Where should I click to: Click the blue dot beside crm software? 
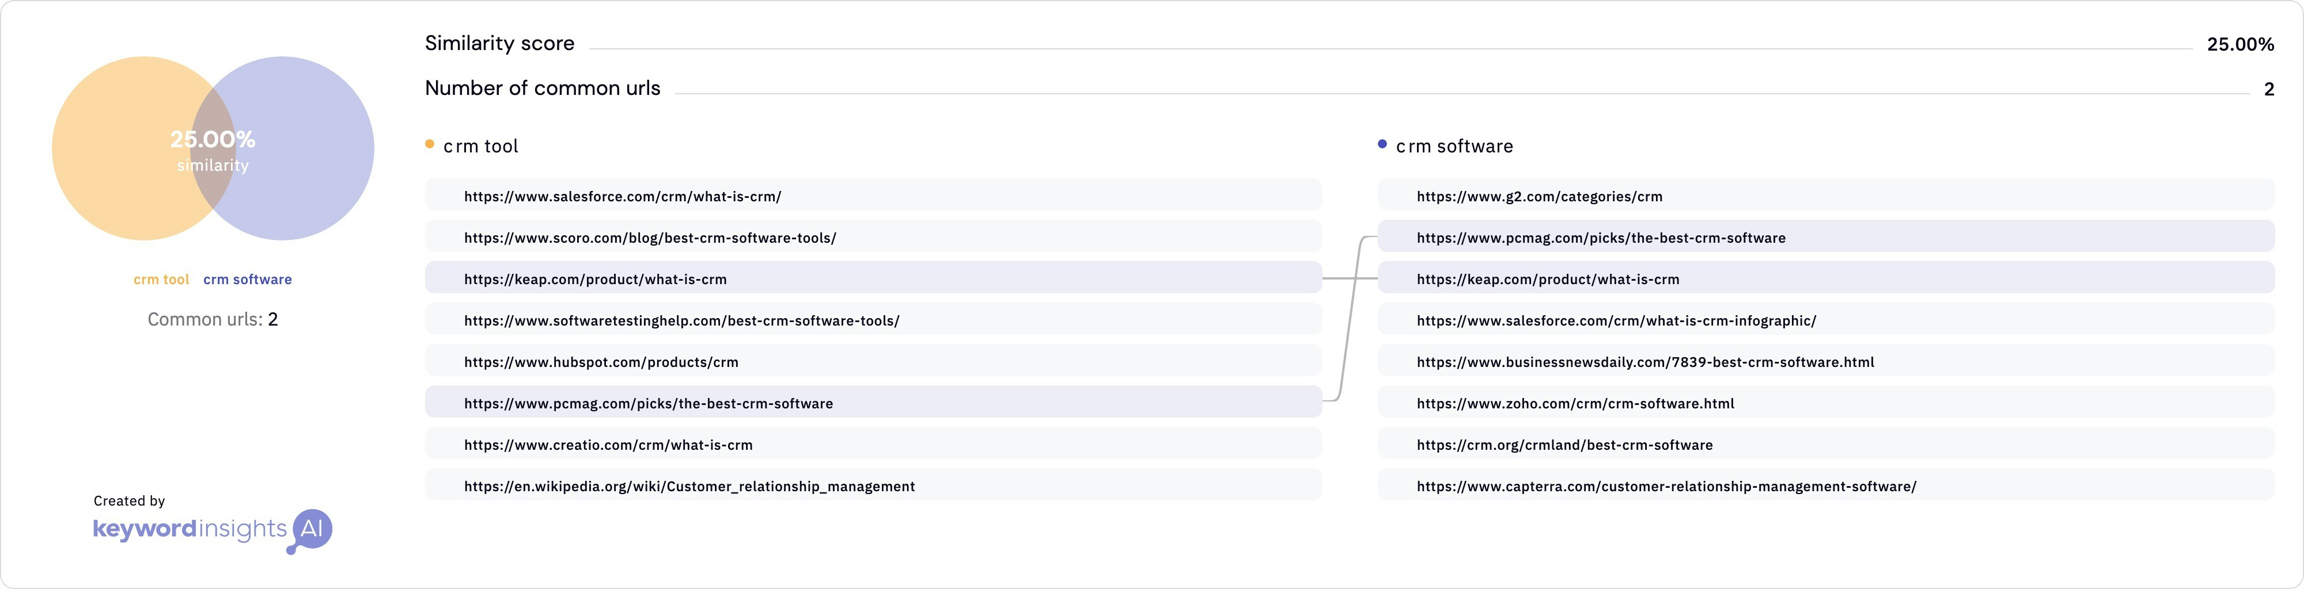pyautogui.click(x=1383, y=144)
